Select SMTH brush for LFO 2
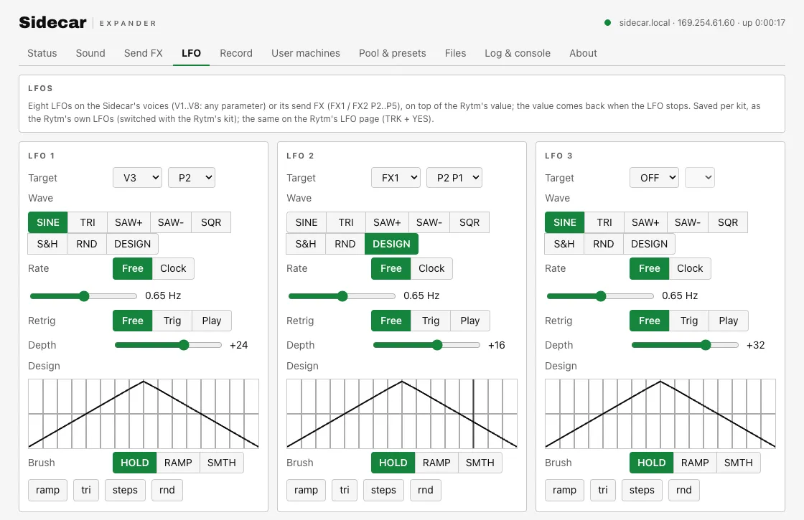The width and height of the screenshot is (804, 520). point(480,463)
